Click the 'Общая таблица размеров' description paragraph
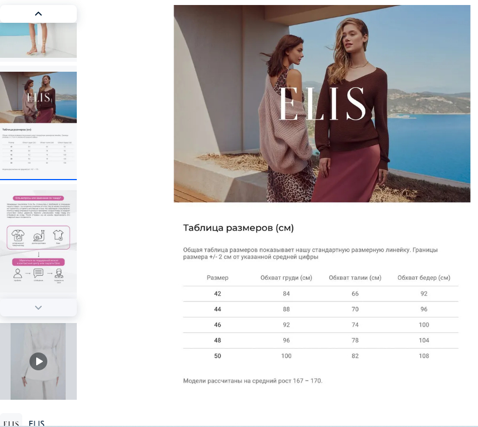The height and width of the screenshot is (427, 478). pyautogui.click(x=311, y=254)
